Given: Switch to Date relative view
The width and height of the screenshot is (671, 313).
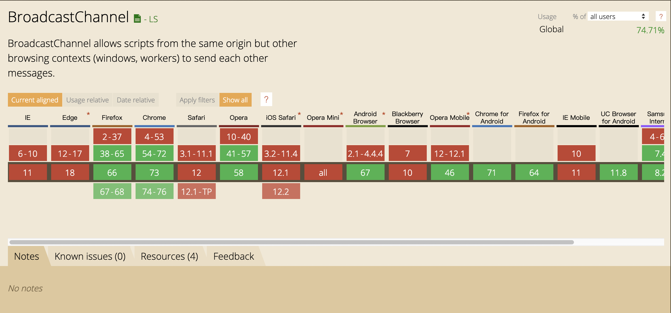Looking at the screenshot, I should click(x=136, y=100).
